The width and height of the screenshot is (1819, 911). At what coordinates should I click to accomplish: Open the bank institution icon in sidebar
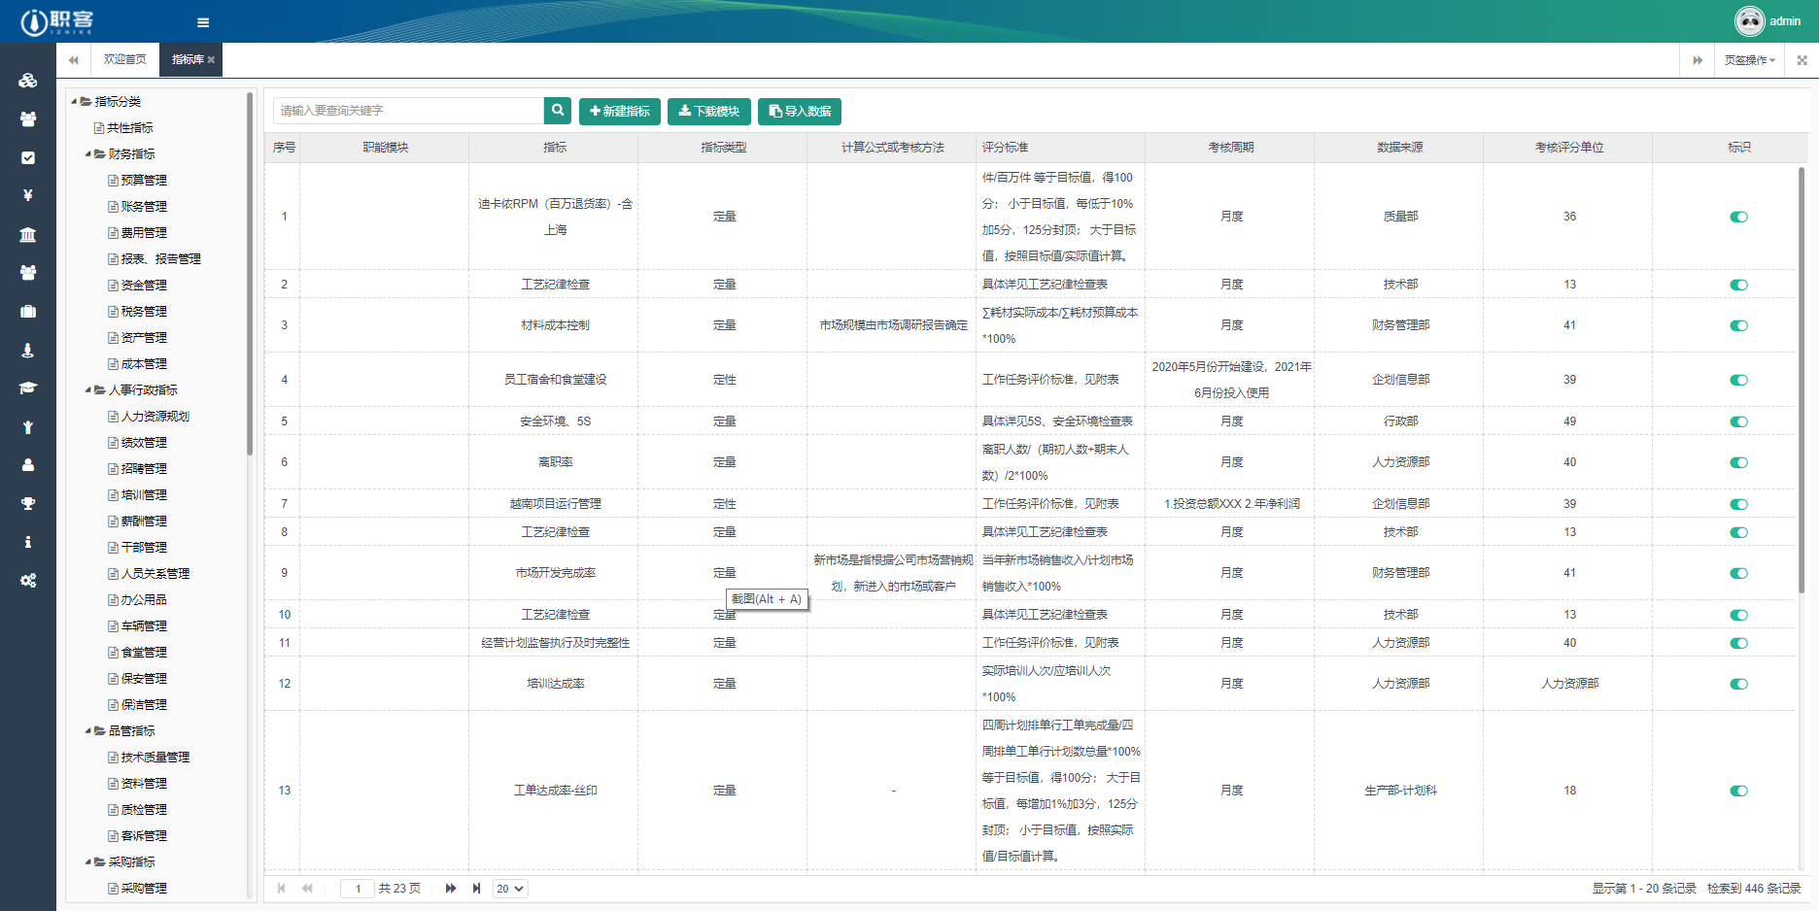[x=27, y=234]
